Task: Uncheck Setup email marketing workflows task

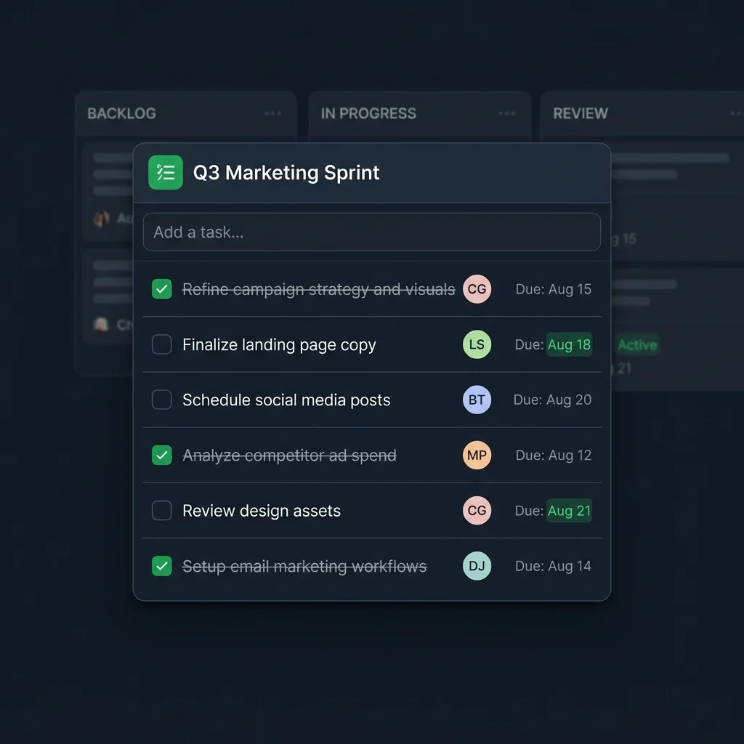Action: [x=162, y=565]
